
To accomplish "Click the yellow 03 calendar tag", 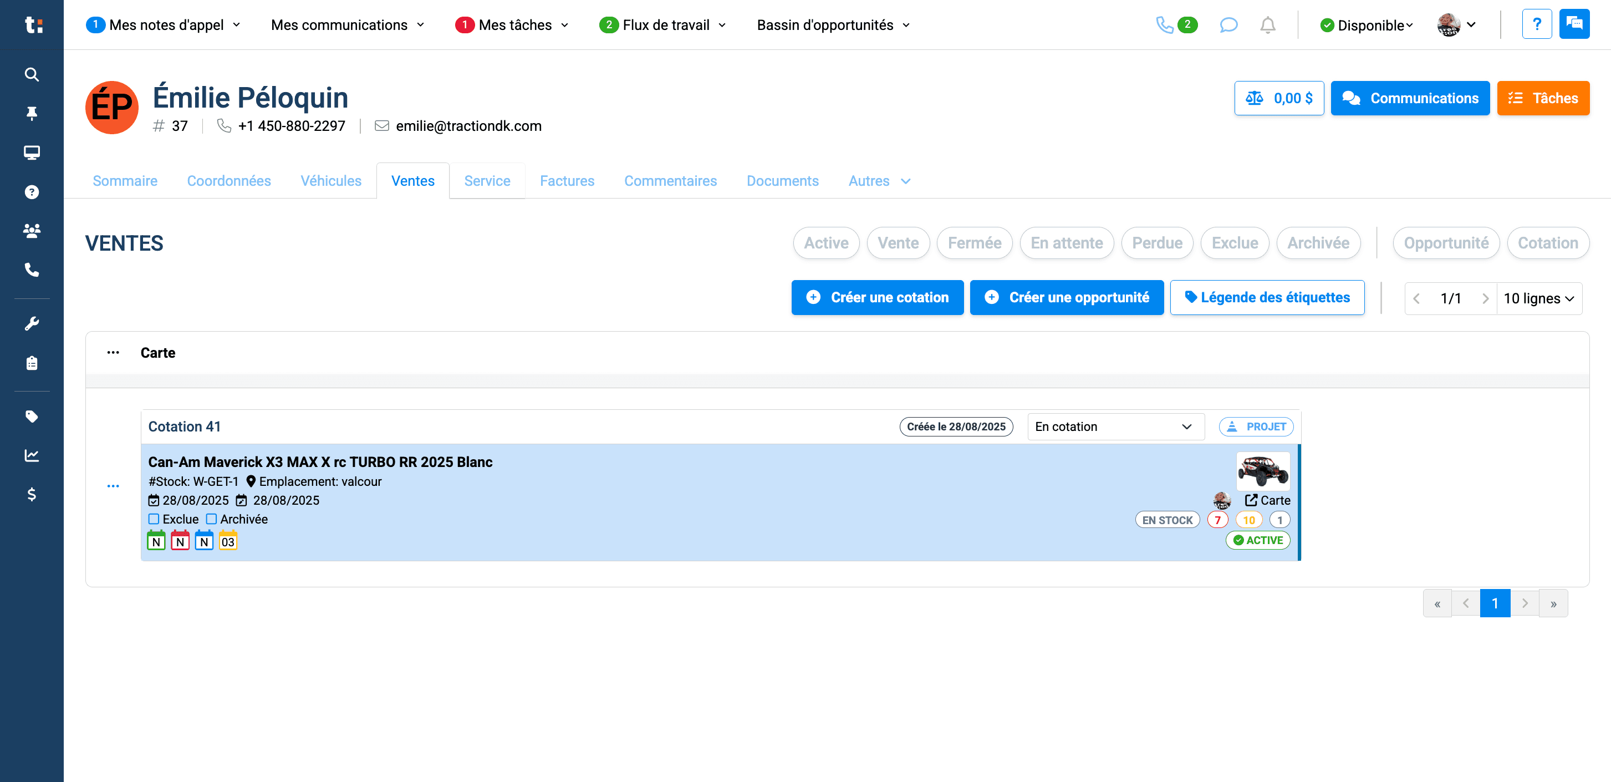I will [228, 541].
